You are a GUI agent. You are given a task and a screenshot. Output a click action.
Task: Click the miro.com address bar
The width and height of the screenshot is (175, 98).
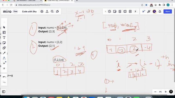pyautogui.click(x=78, y=5)
